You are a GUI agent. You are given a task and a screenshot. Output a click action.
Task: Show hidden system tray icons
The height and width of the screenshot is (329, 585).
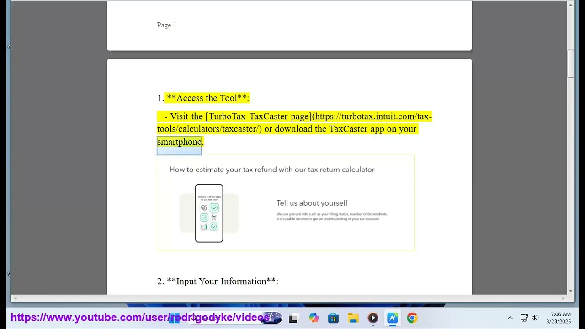tap(510, 318)
